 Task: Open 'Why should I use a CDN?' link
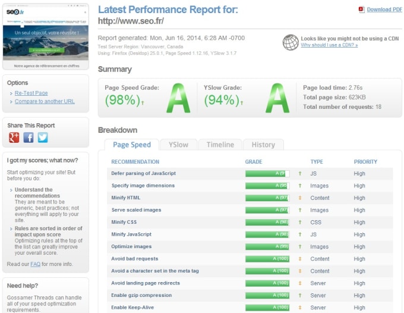329,45
